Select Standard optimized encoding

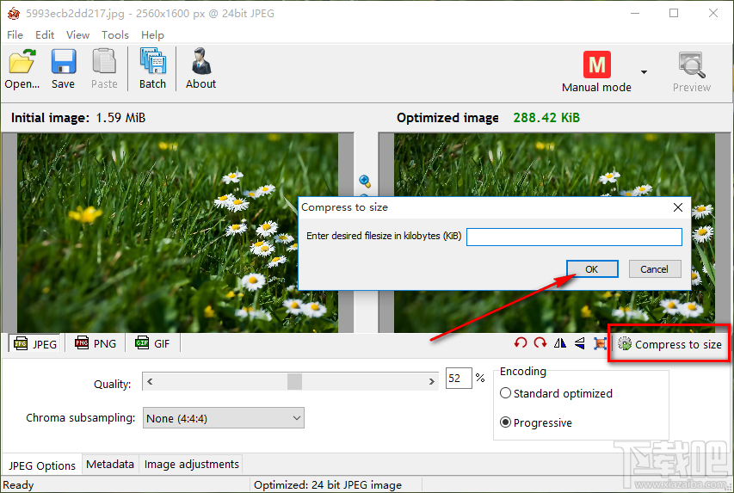[556, 394]
